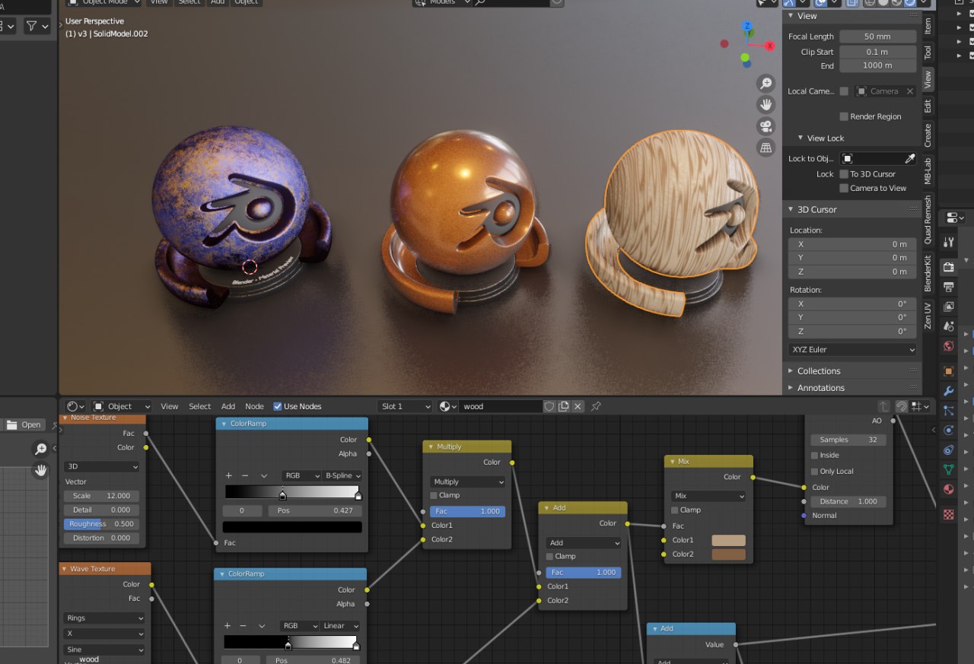Open the Rings dropdown on Wave Texture
974x664 pixels.
[104, 618]
